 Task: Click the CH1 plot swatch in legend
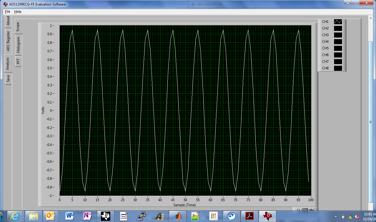click(338, 22)
